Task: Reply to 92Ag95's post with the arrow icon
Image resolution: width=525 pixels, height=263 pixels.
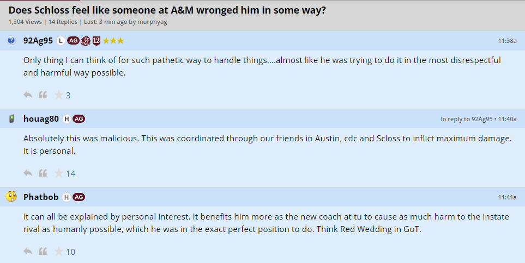Action: point(28,95)
